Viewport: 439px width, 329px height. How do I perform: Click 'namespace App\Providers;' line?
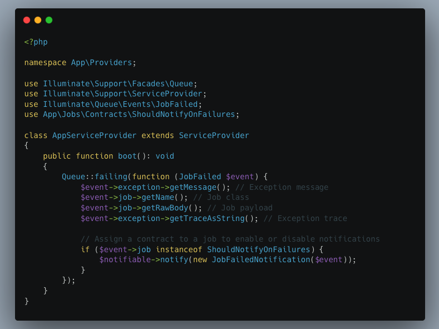80,63
